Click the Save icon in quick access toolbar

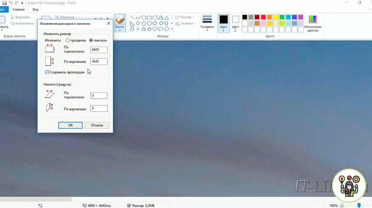(4, 3)
